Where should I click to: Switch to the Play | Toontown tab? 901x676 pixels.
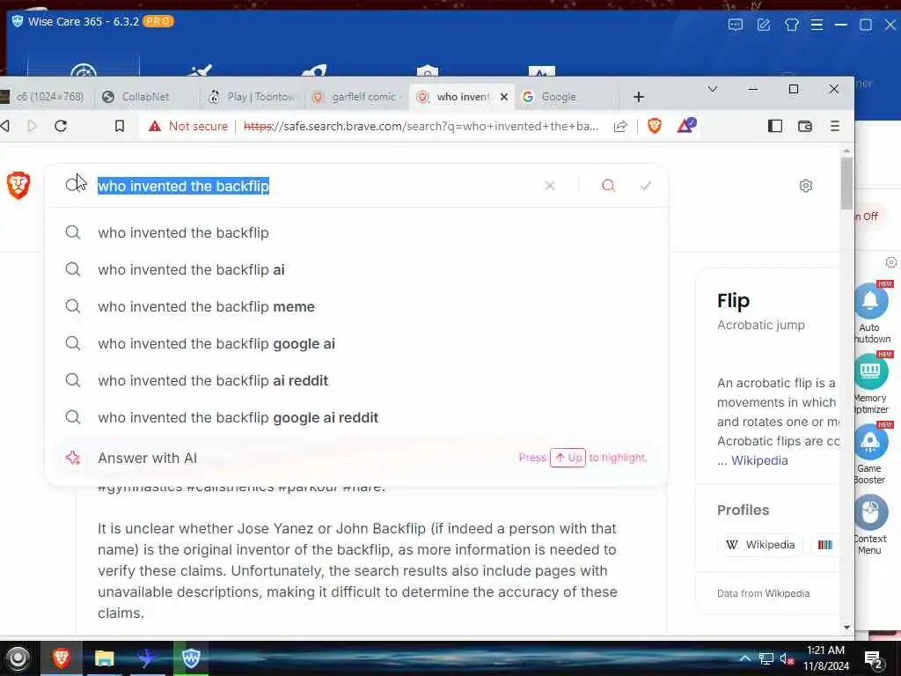coord(253,97)
